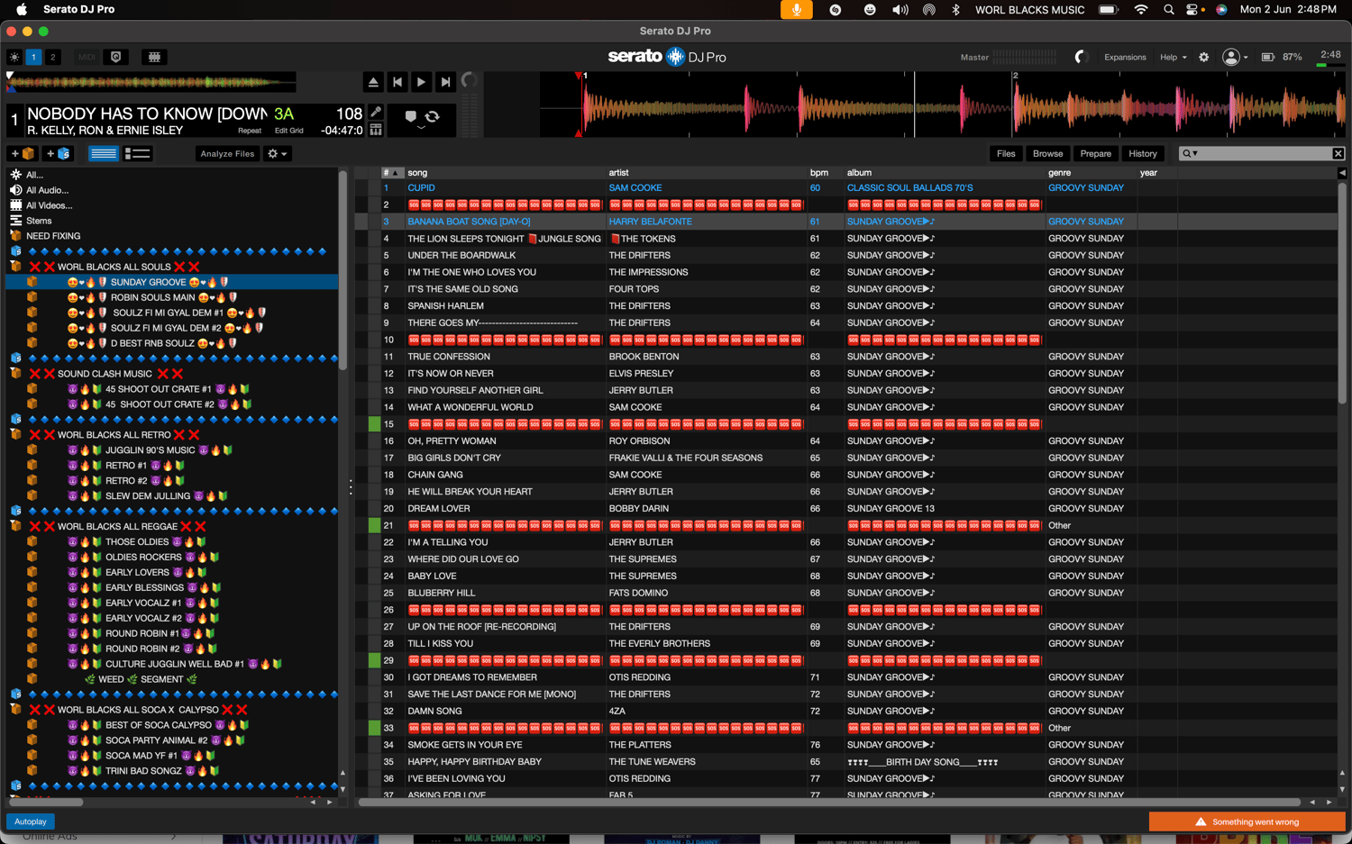Click the Bluetooth icon in menu bar
This screenshot has width=1352, height=844.
tap(955, 9)
